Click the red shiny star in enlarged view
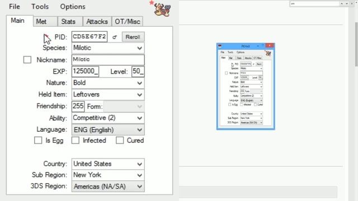The image size is (358, 201). 152,2
